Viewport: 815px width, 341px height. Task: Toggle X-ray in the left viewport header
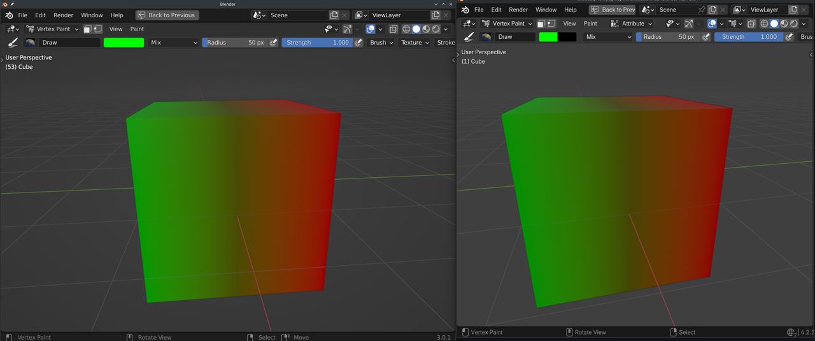pyautogui.click(x=393, y=29)
